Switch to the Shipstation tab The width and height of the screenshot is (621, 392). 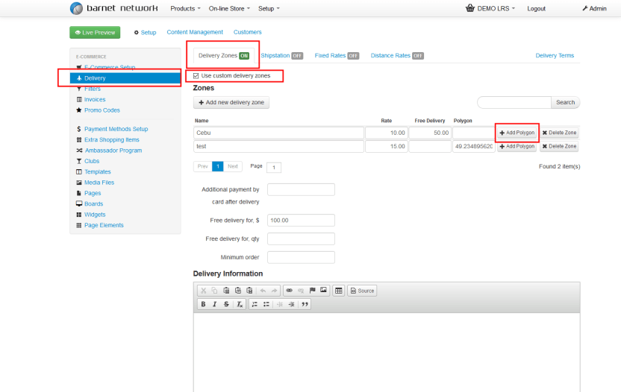pos(281,56)
